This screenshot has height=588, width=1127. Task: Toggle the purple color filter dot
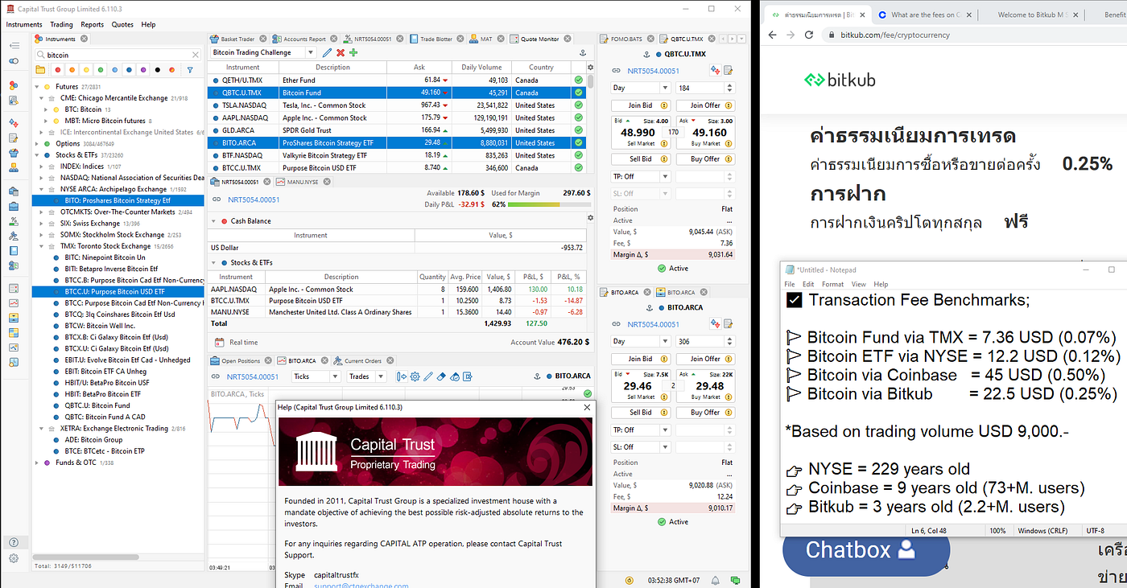tap(142, 70)
